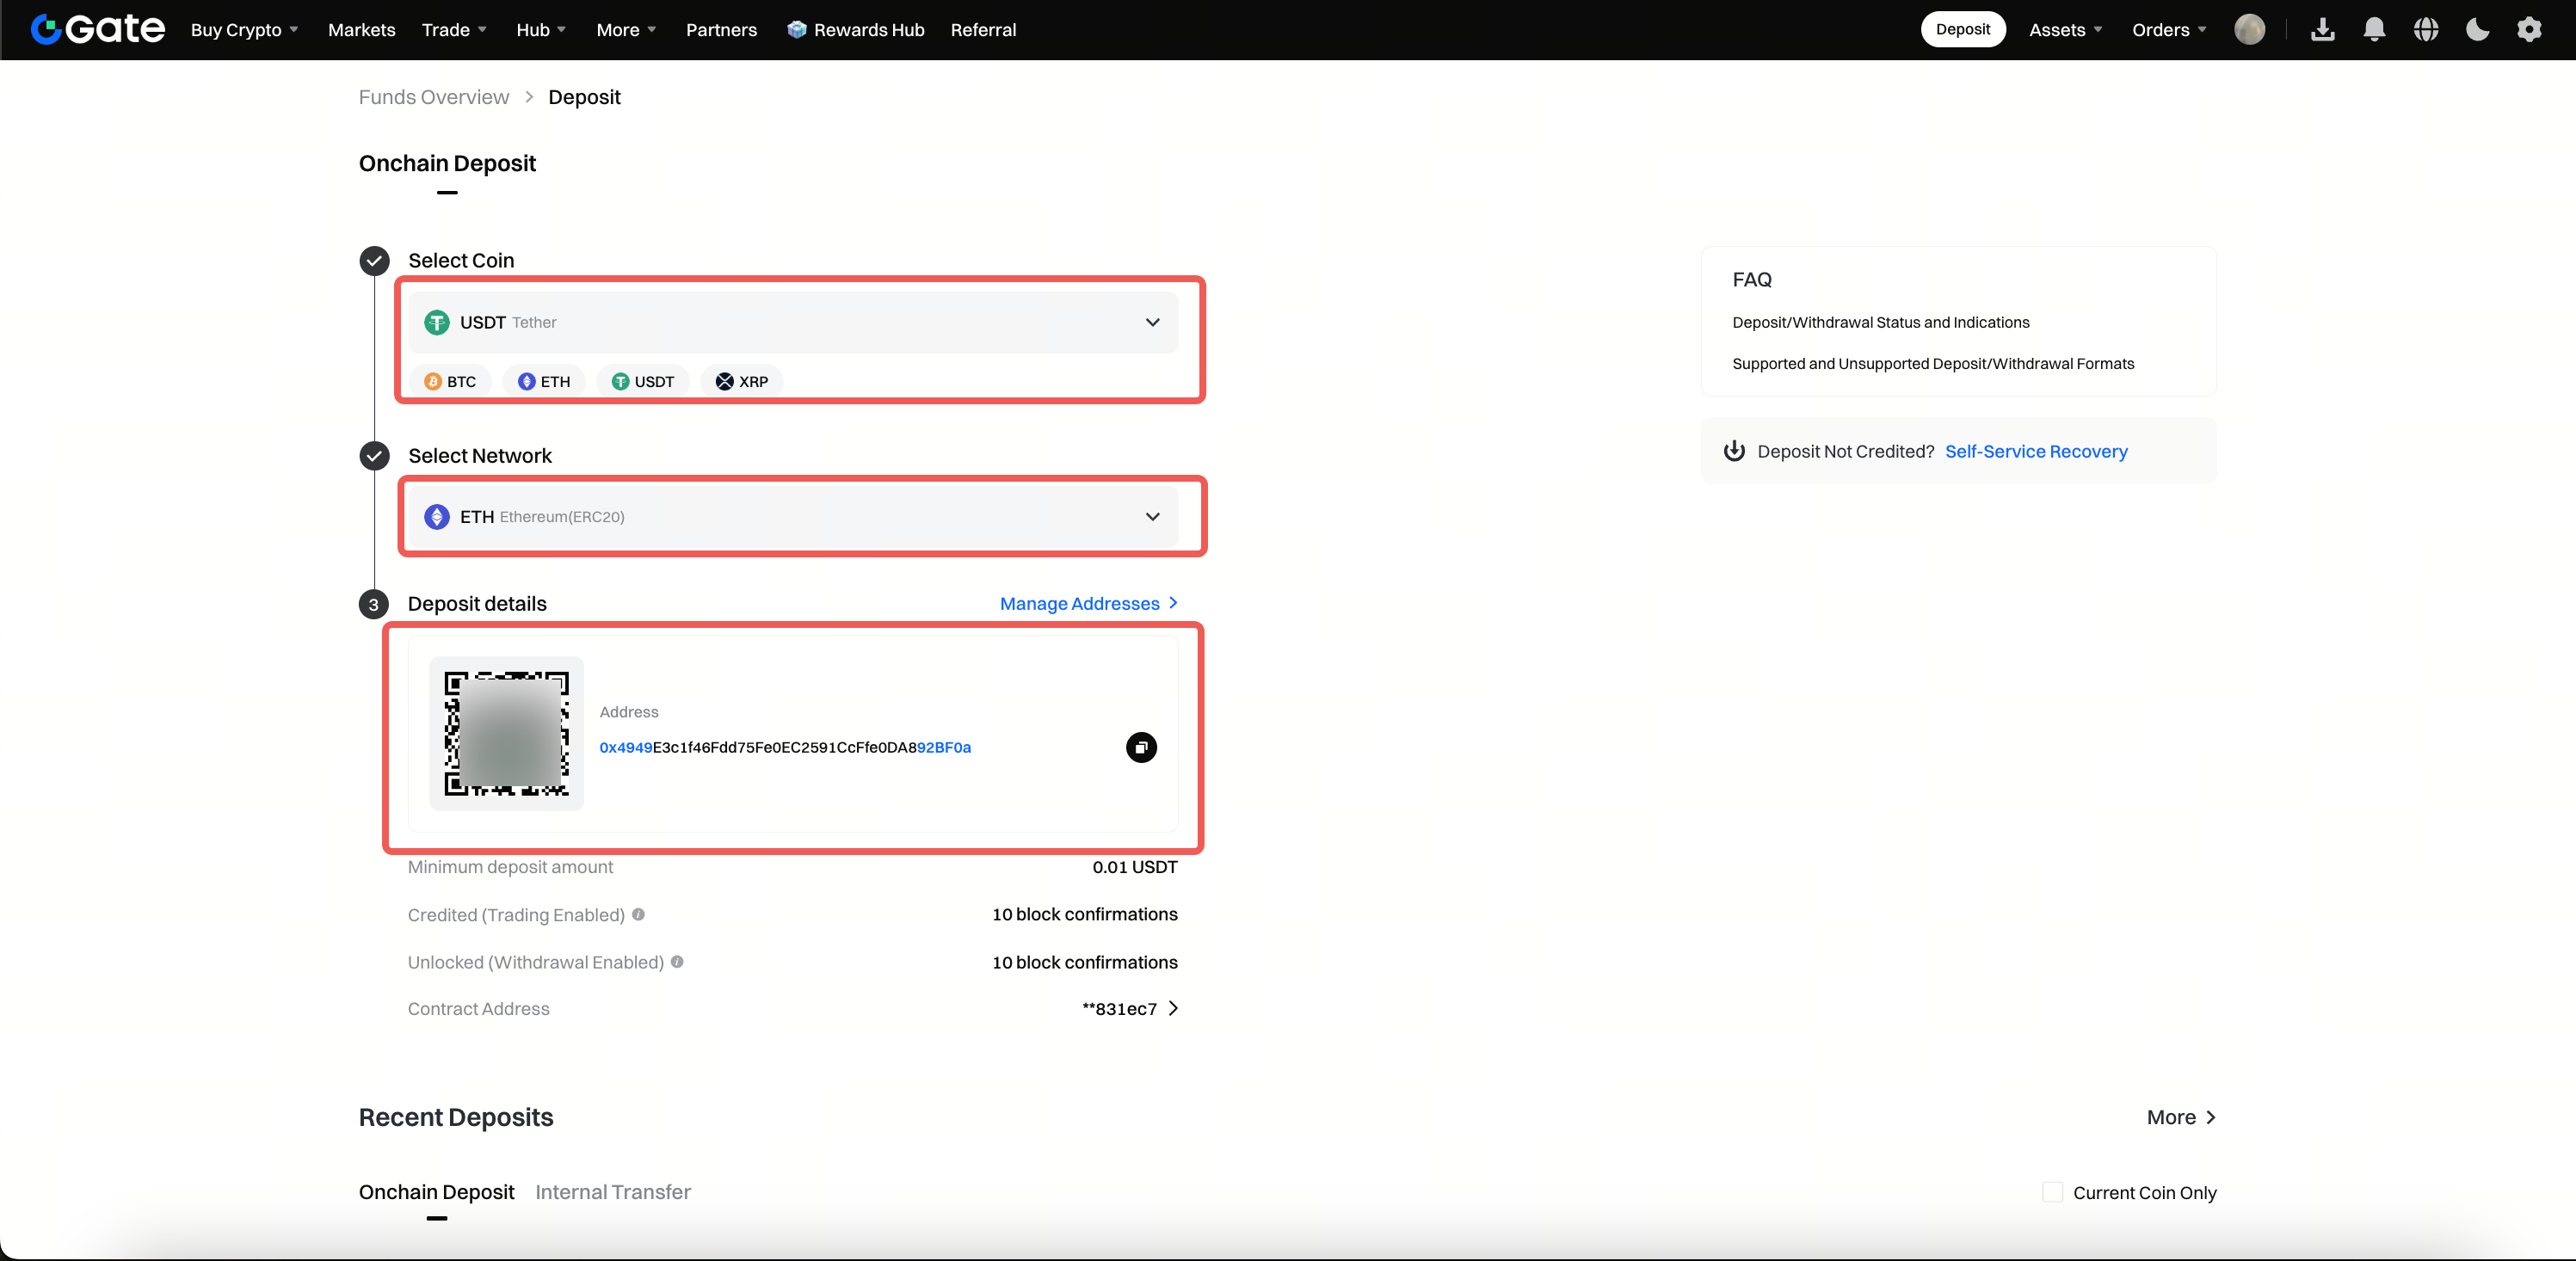Select the XRP quick coin chip

click(x=742, y=381)
